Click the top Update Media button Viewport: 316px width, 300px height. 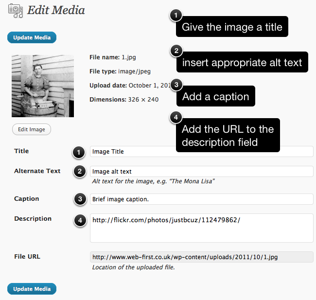pyautogui.click(x=32, y=37)
